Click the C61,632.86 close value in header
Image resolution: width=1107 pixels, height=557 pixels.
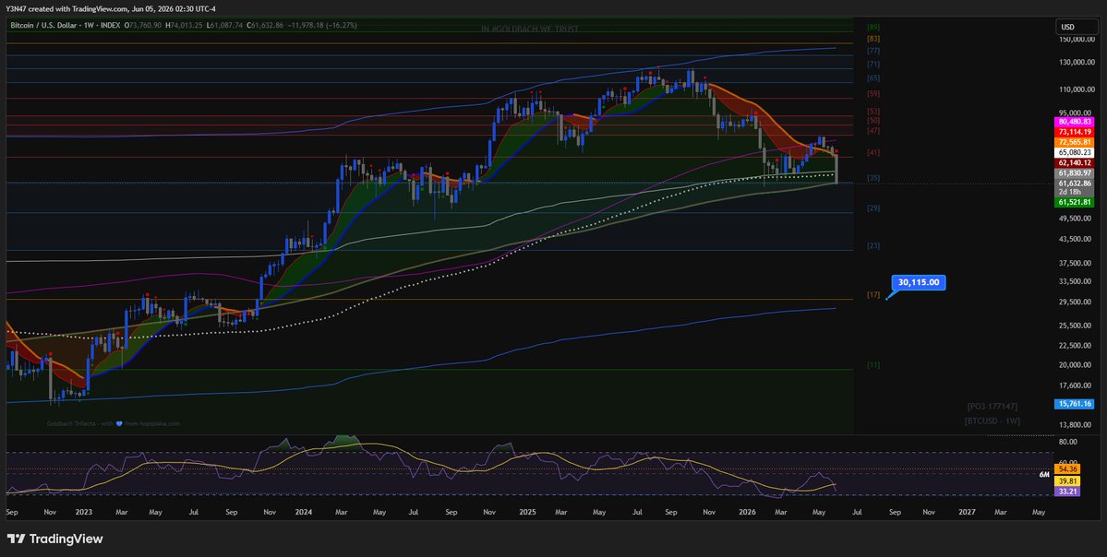(x=265, y=26)
